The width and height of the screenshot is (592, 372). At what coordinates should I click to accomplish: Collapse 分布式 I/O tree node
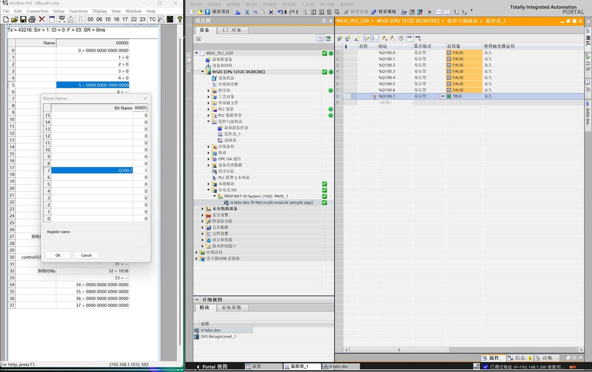point(209,190)
